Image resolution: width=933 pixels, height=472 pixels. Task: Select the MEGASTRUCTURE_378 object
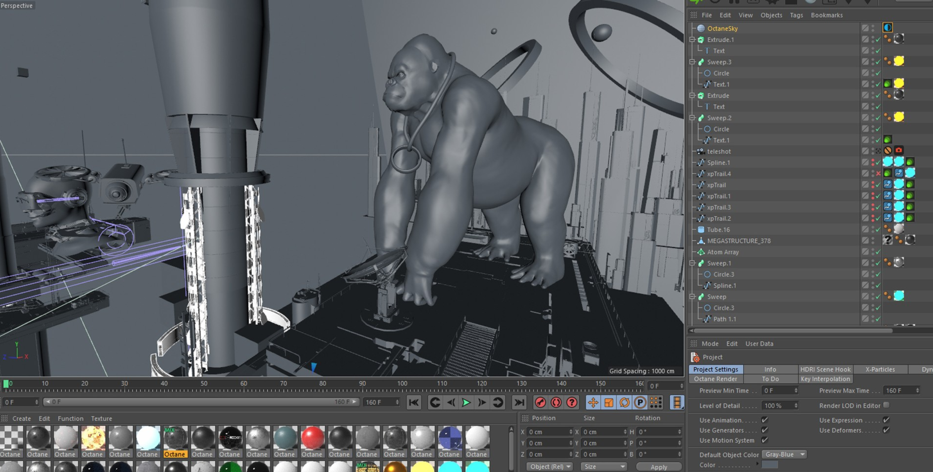pyautogui.click(x=739, y=241)
